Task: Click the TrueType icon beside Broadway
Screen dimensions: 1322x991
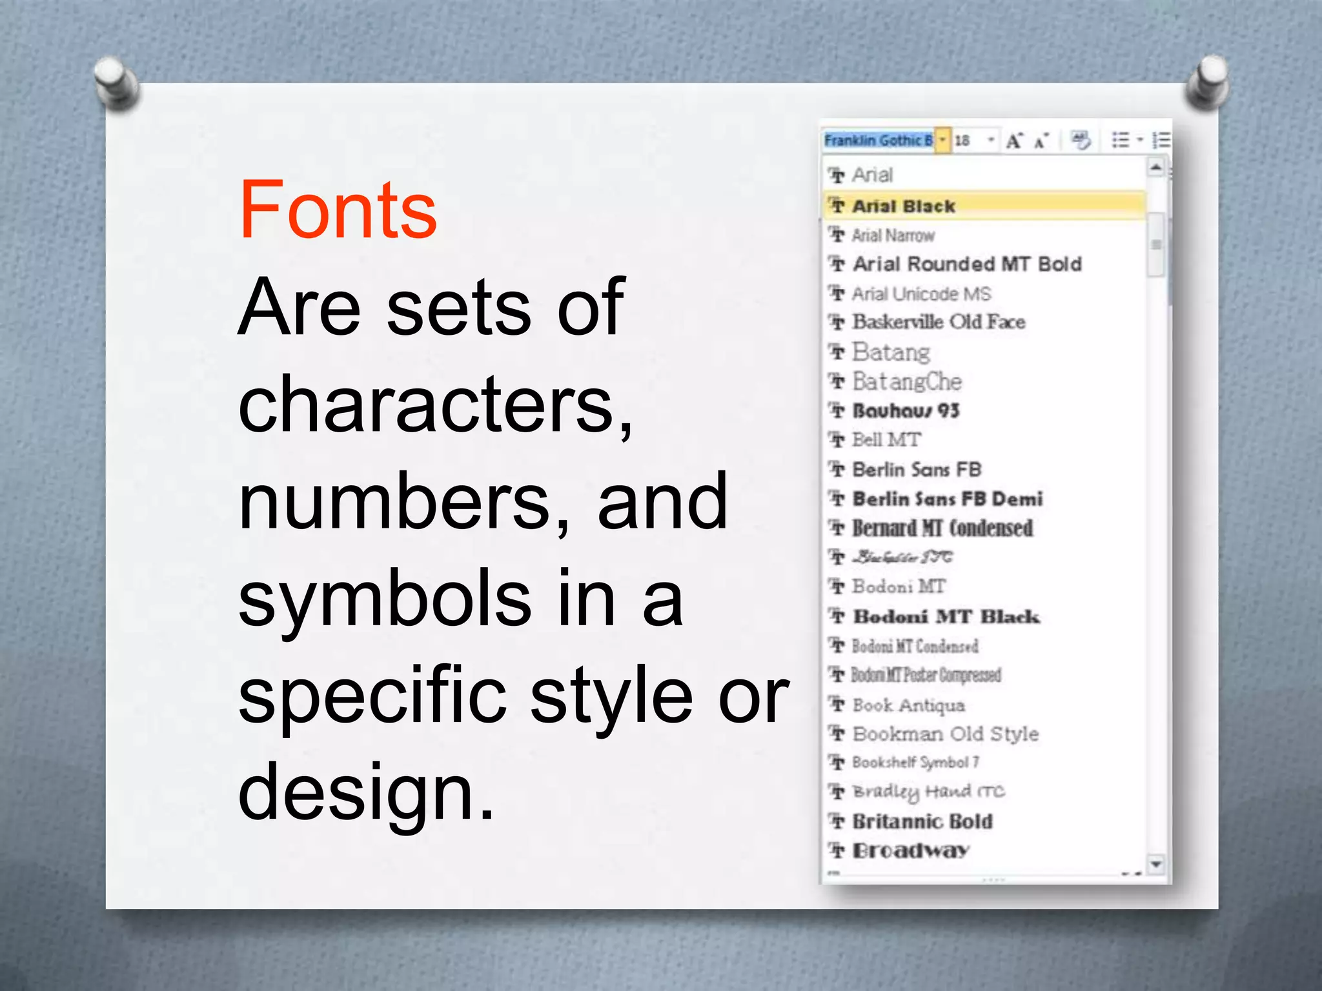Action: [x=837, y=850]
